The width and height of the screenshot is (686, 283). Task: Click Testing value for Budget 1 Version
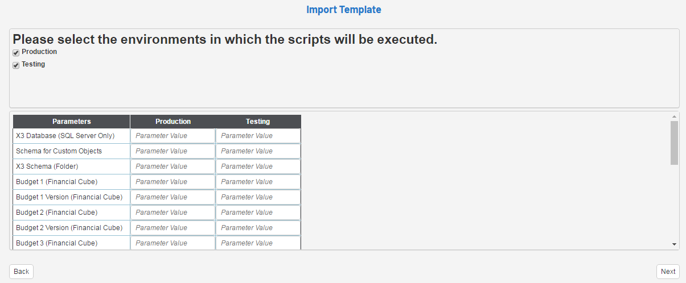click(x=258, y=197)
